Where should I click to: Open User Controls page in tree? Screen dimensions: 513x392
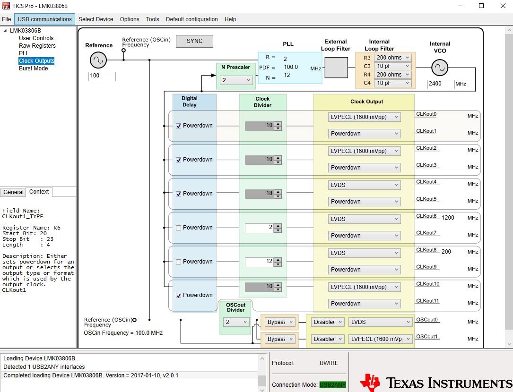[x=36, y=38]
